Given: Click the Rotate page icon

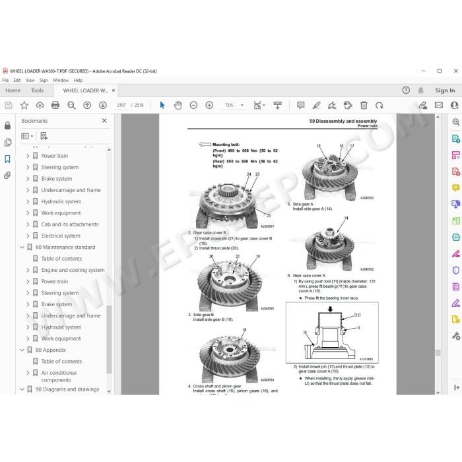Looking at the screenshot, I should pyautogui.click(x=379, y=105).
